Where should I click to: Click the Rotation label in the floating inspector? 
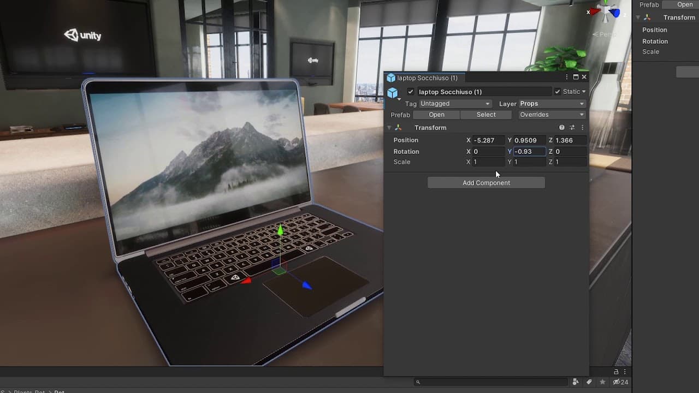click(x=406, y=152)
